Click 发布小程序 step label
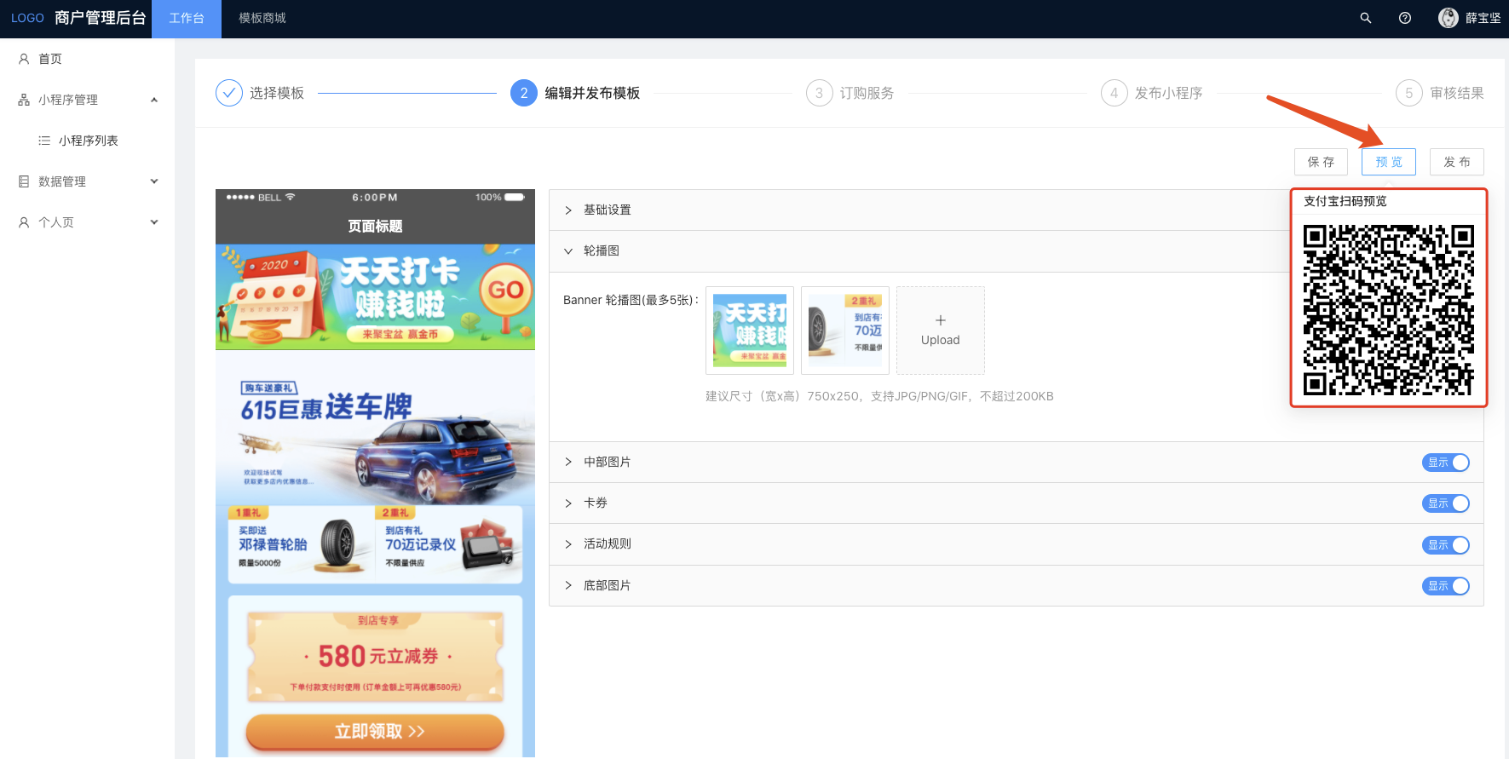 pos(1169,93)
